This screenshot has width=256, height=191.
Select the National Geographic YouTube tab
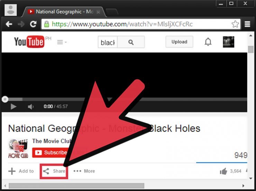[64, 12]
